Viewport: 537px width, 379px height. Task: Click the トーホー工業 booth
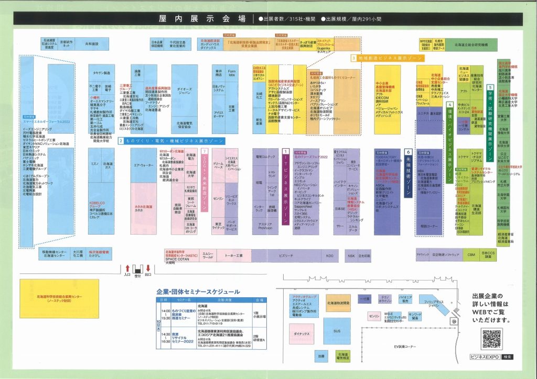pos(233,255)
